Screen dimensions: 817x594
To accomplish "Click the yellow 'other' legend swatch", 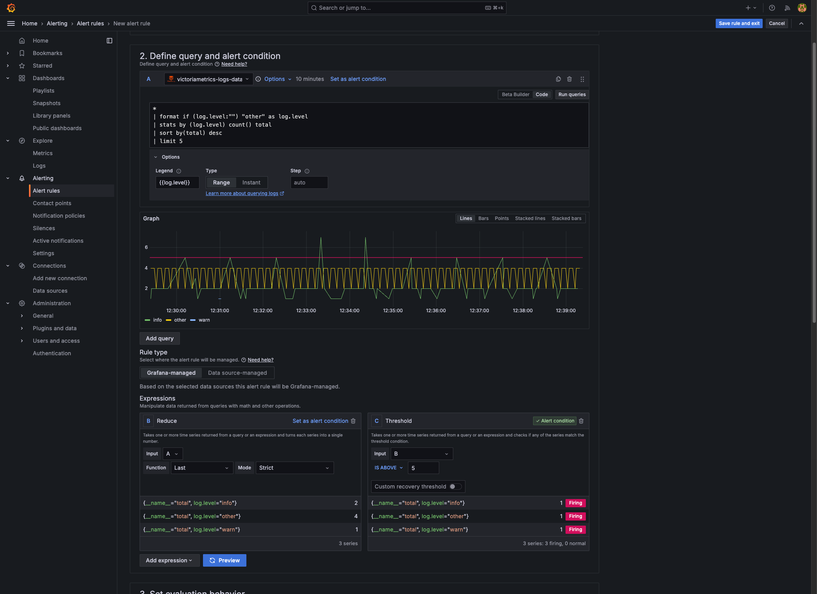I will [x=169, y=320].
